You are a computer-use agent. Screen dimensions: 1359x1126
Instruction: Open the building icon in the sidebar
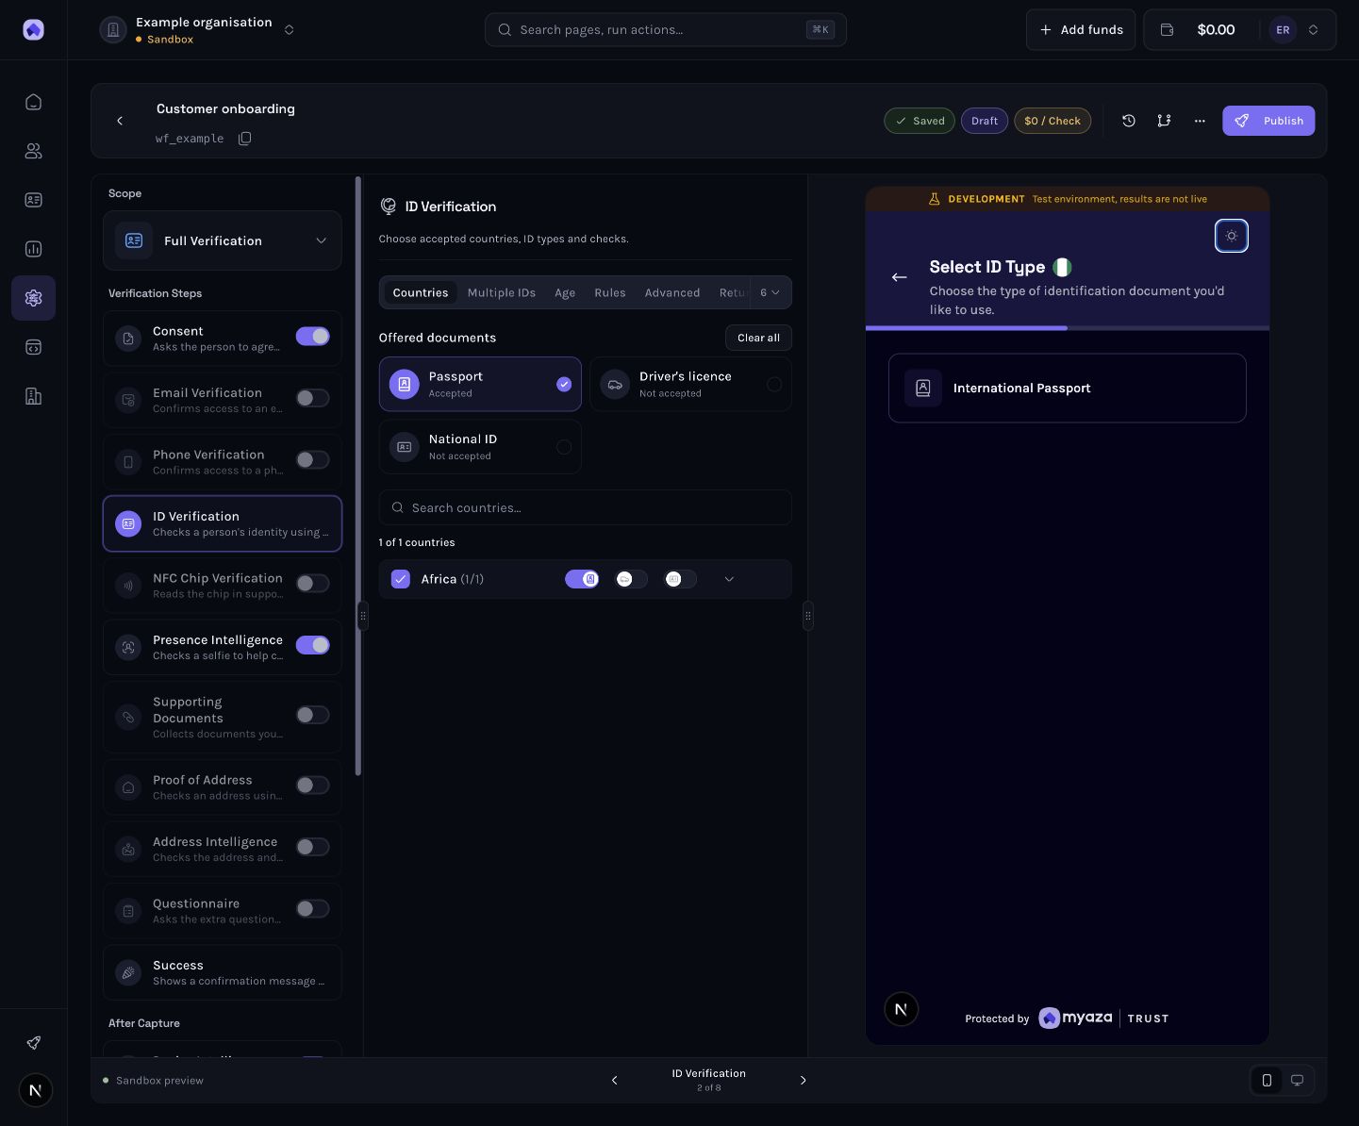point(33,396)
